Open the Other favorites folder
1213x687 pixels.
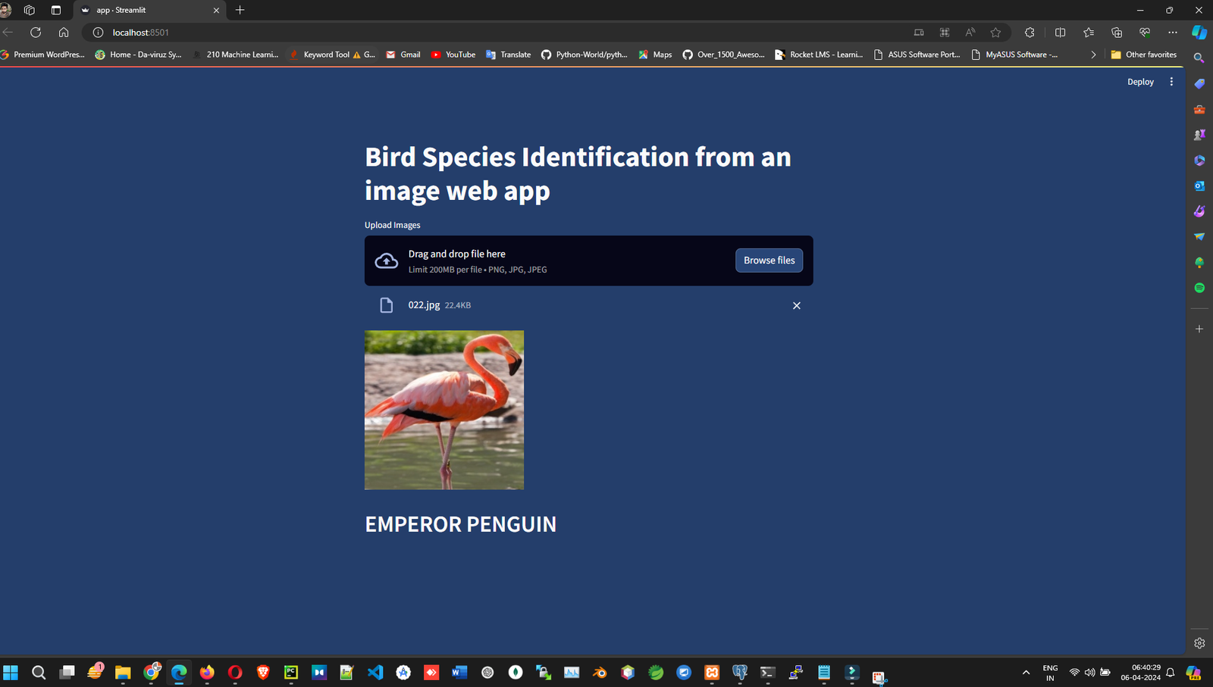point(1143,55)
